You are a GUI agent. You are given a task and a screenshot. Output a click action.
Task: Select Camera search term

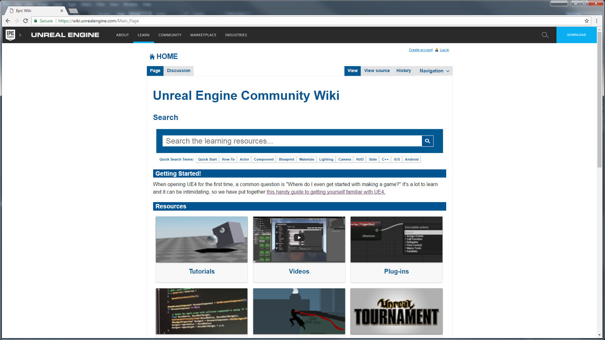point(345,159)
